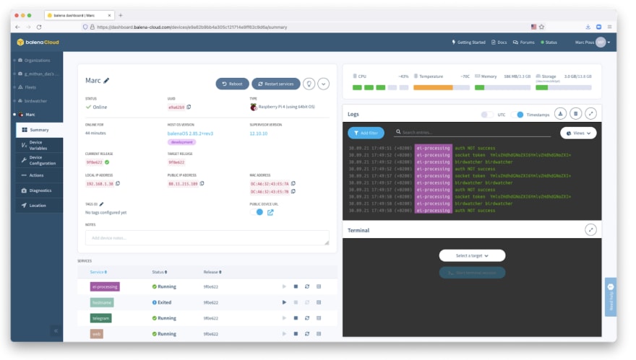Open Location in sidebar

(39, 206)
